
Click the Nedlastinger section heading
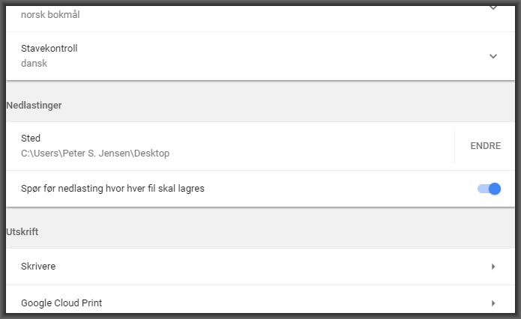click(34, 106)
